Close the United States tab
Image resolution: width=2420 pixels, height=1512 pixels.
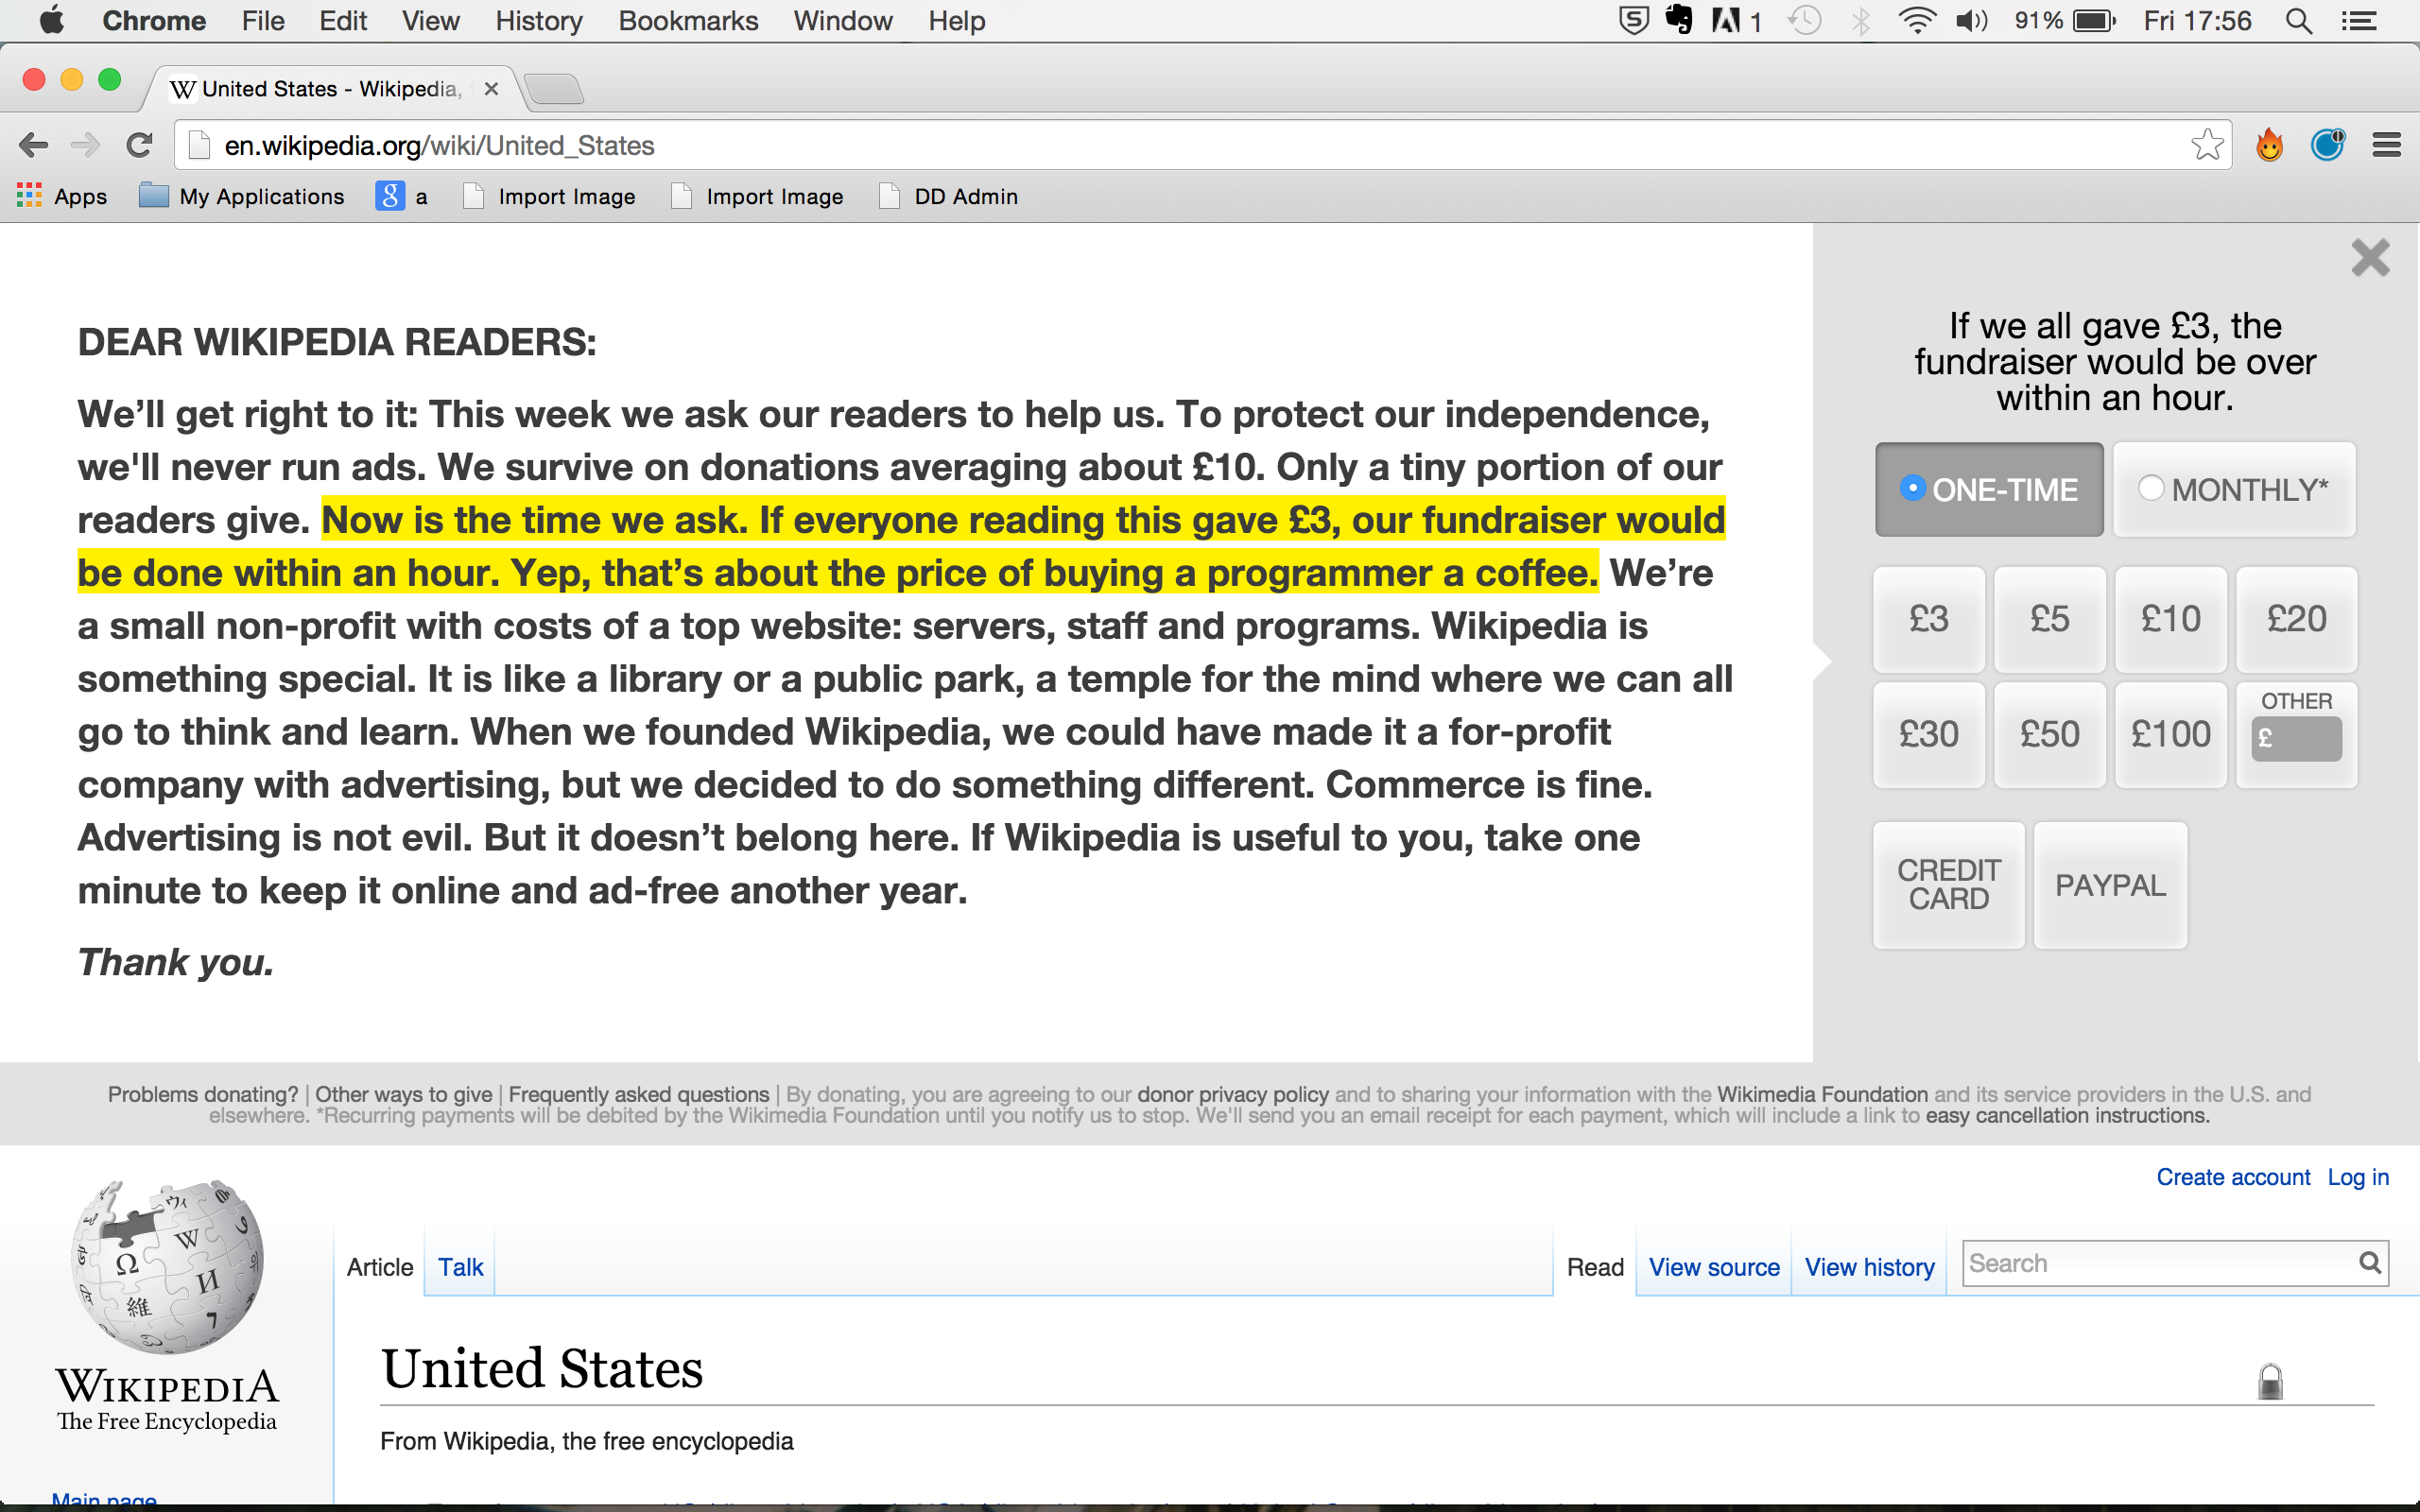click(x=491, y=89)
